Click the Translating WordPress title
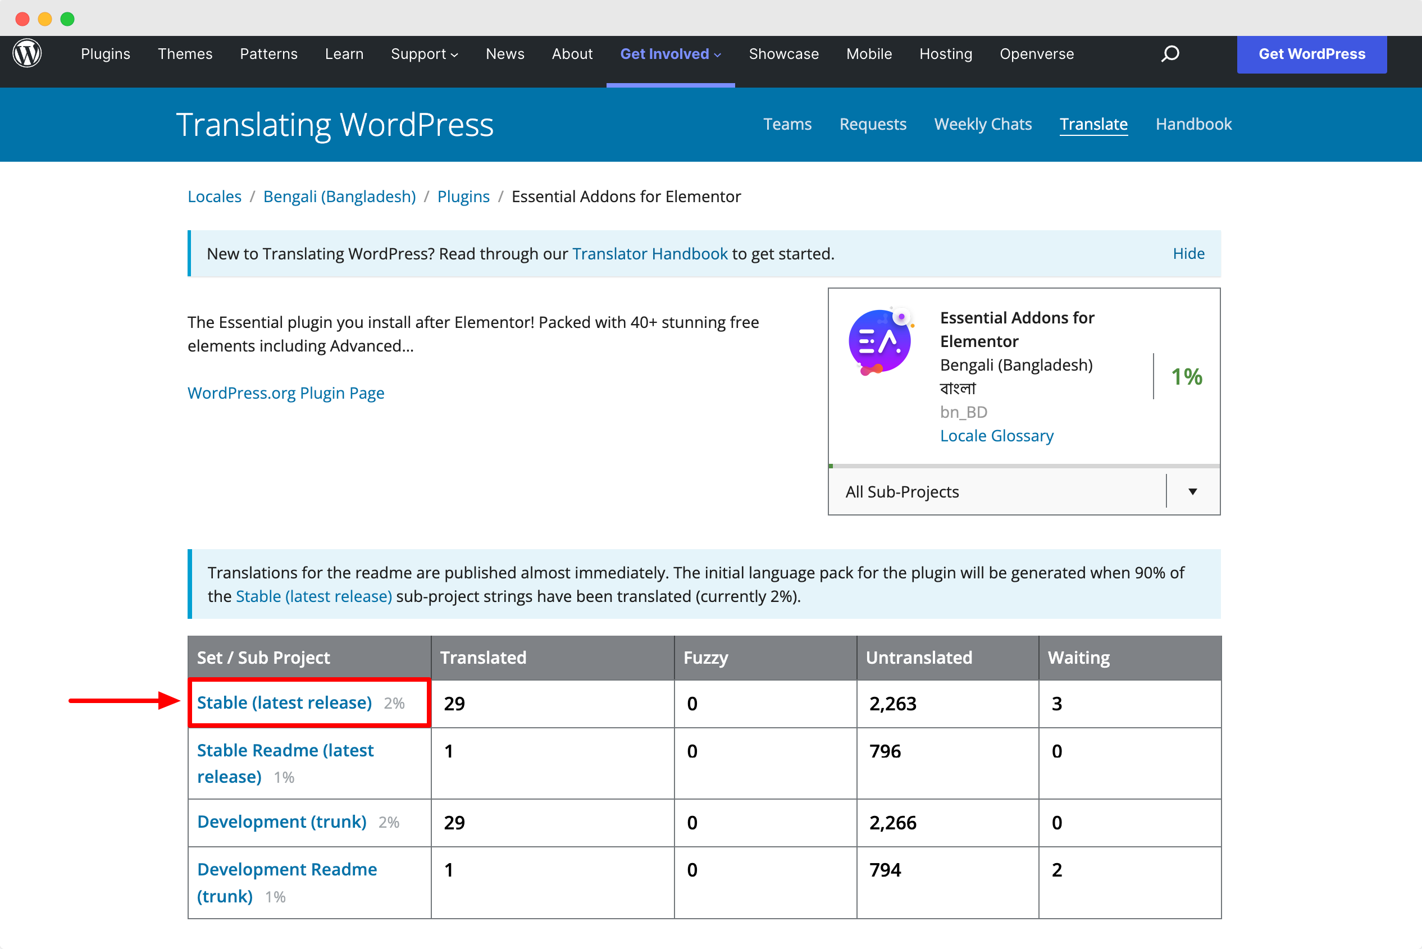 click(334, 125)
